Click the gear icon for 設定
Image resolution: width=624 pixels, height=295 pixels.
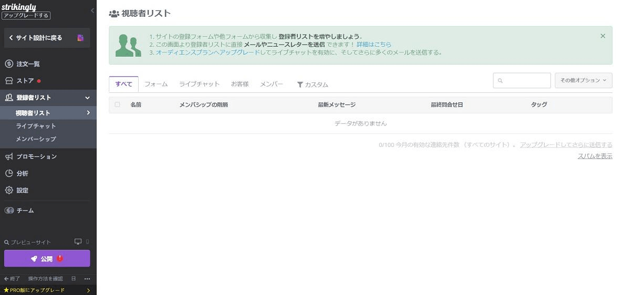9,191
